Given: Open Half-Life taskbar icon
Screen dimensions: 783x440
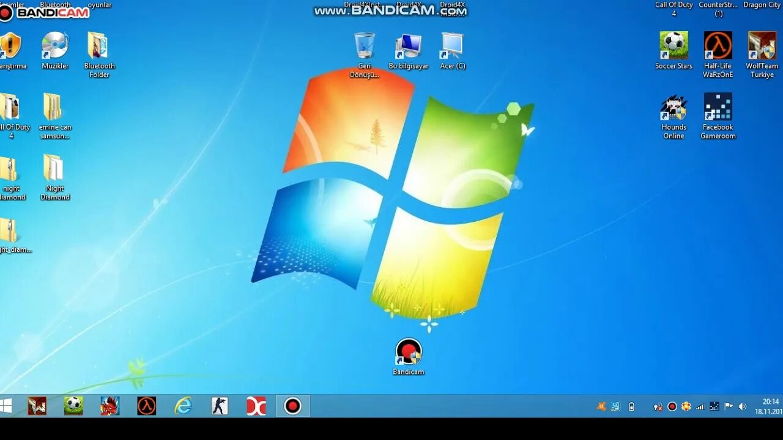Looking at the screenshot, I should tap(147, 406).
